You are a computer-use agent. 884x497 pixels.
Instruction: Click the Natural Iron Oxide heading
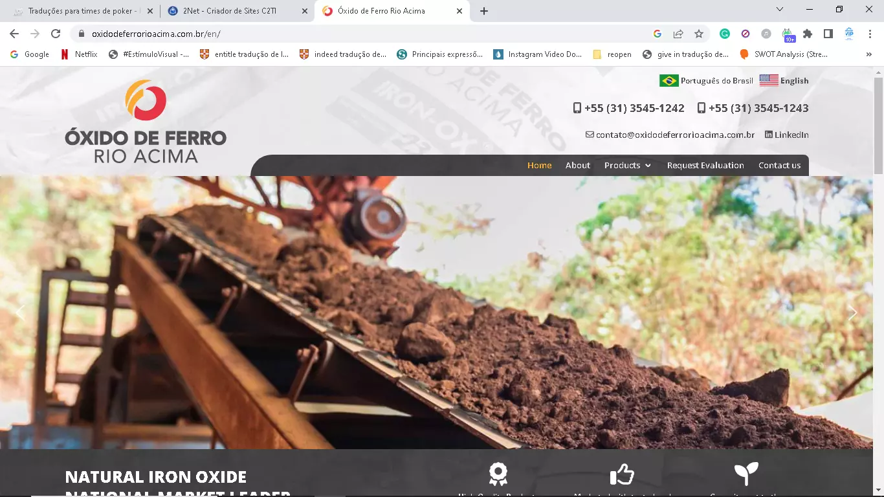click(x=156, y=477)
